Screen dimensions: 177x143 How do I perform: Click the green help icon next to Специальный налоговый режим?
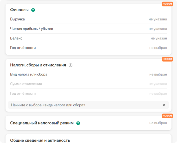pos(78,123)
